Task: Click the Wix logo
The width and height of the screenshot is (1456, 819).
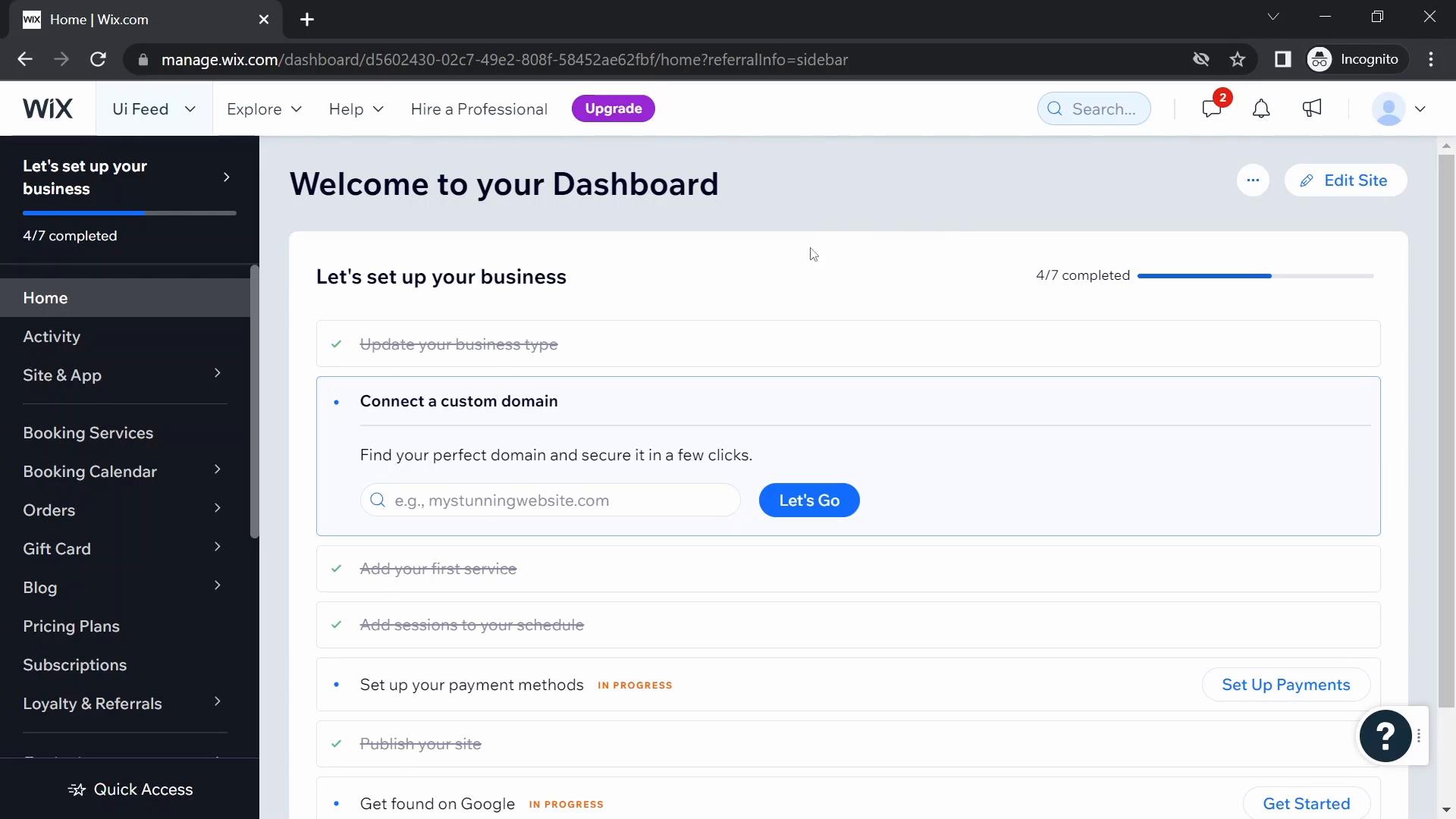Action: 48,108
